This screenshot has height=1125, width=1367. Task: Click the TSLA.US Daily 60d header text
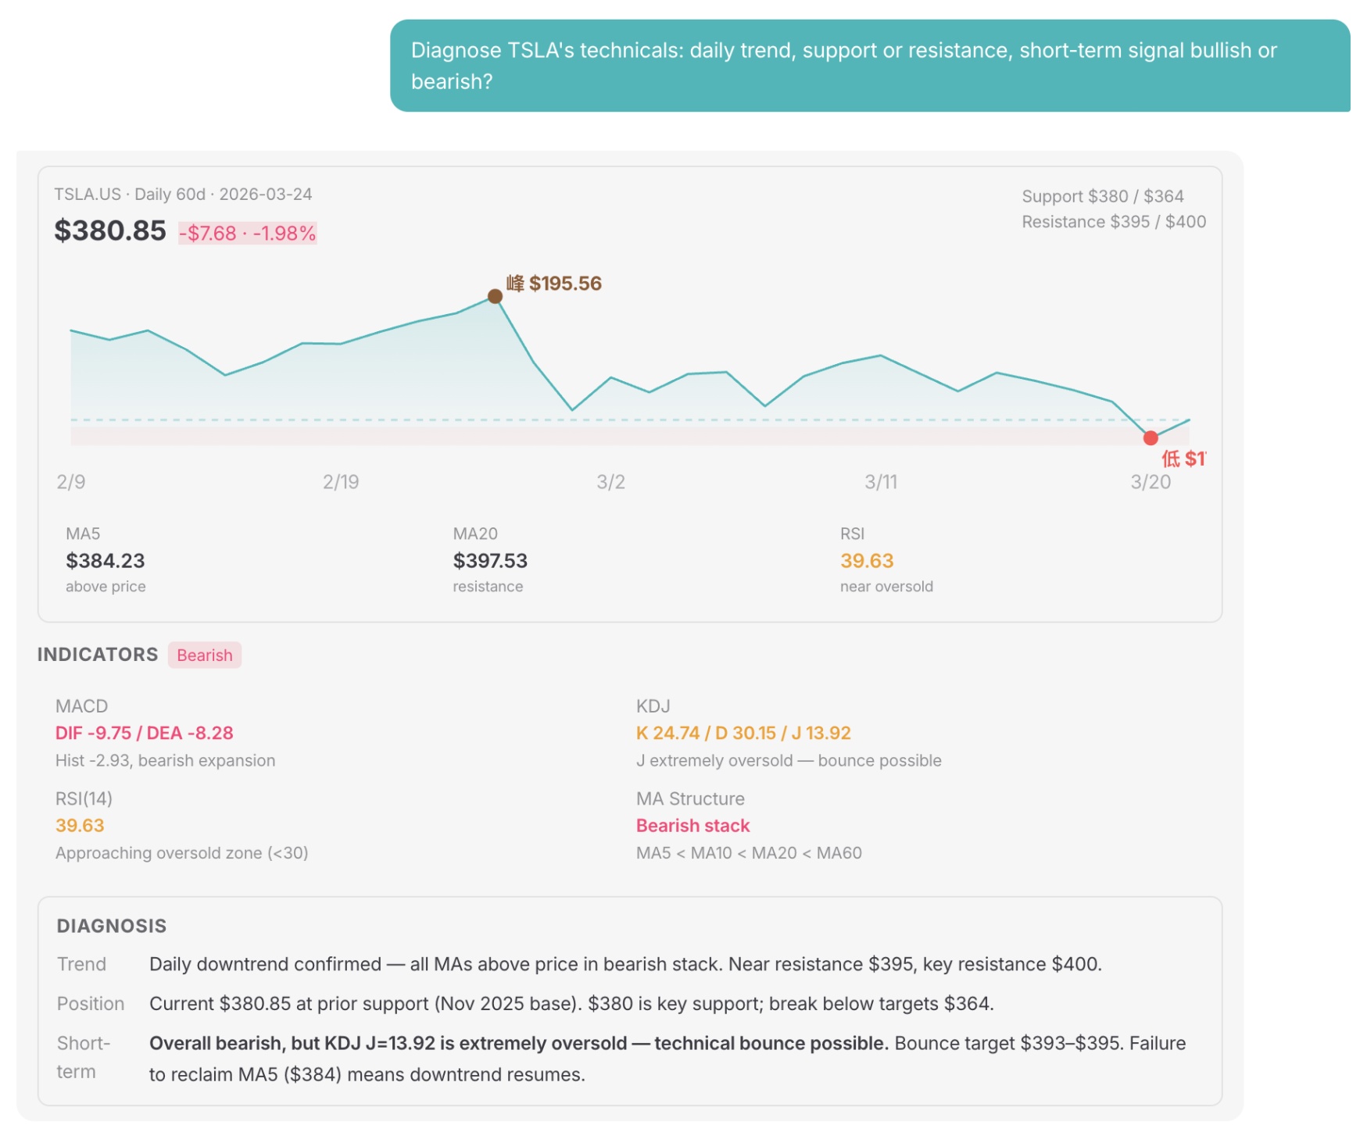click(x=183, y=195)
